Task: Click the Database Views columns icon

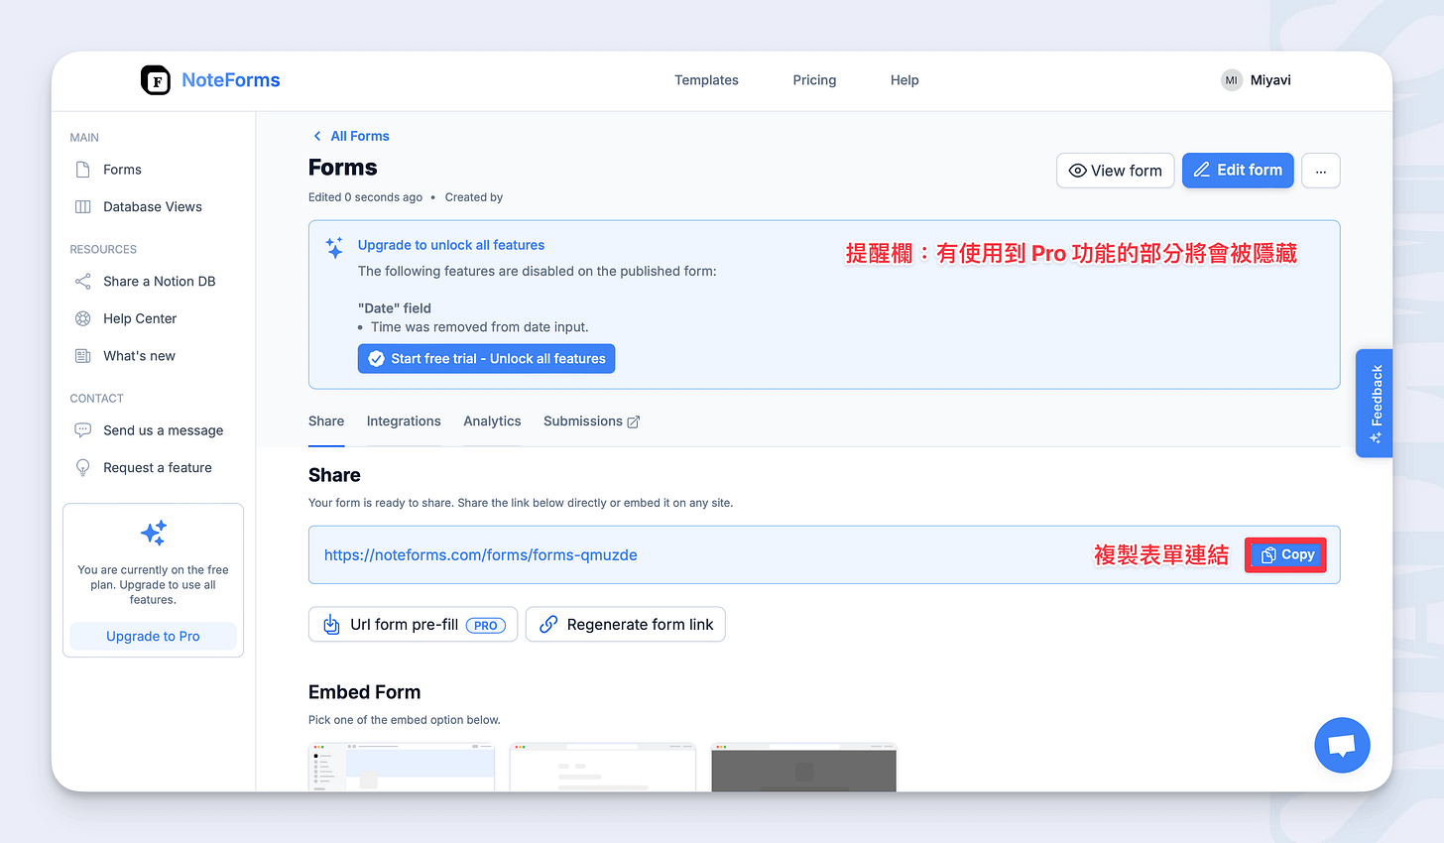Action: click(x=83, y=206)
